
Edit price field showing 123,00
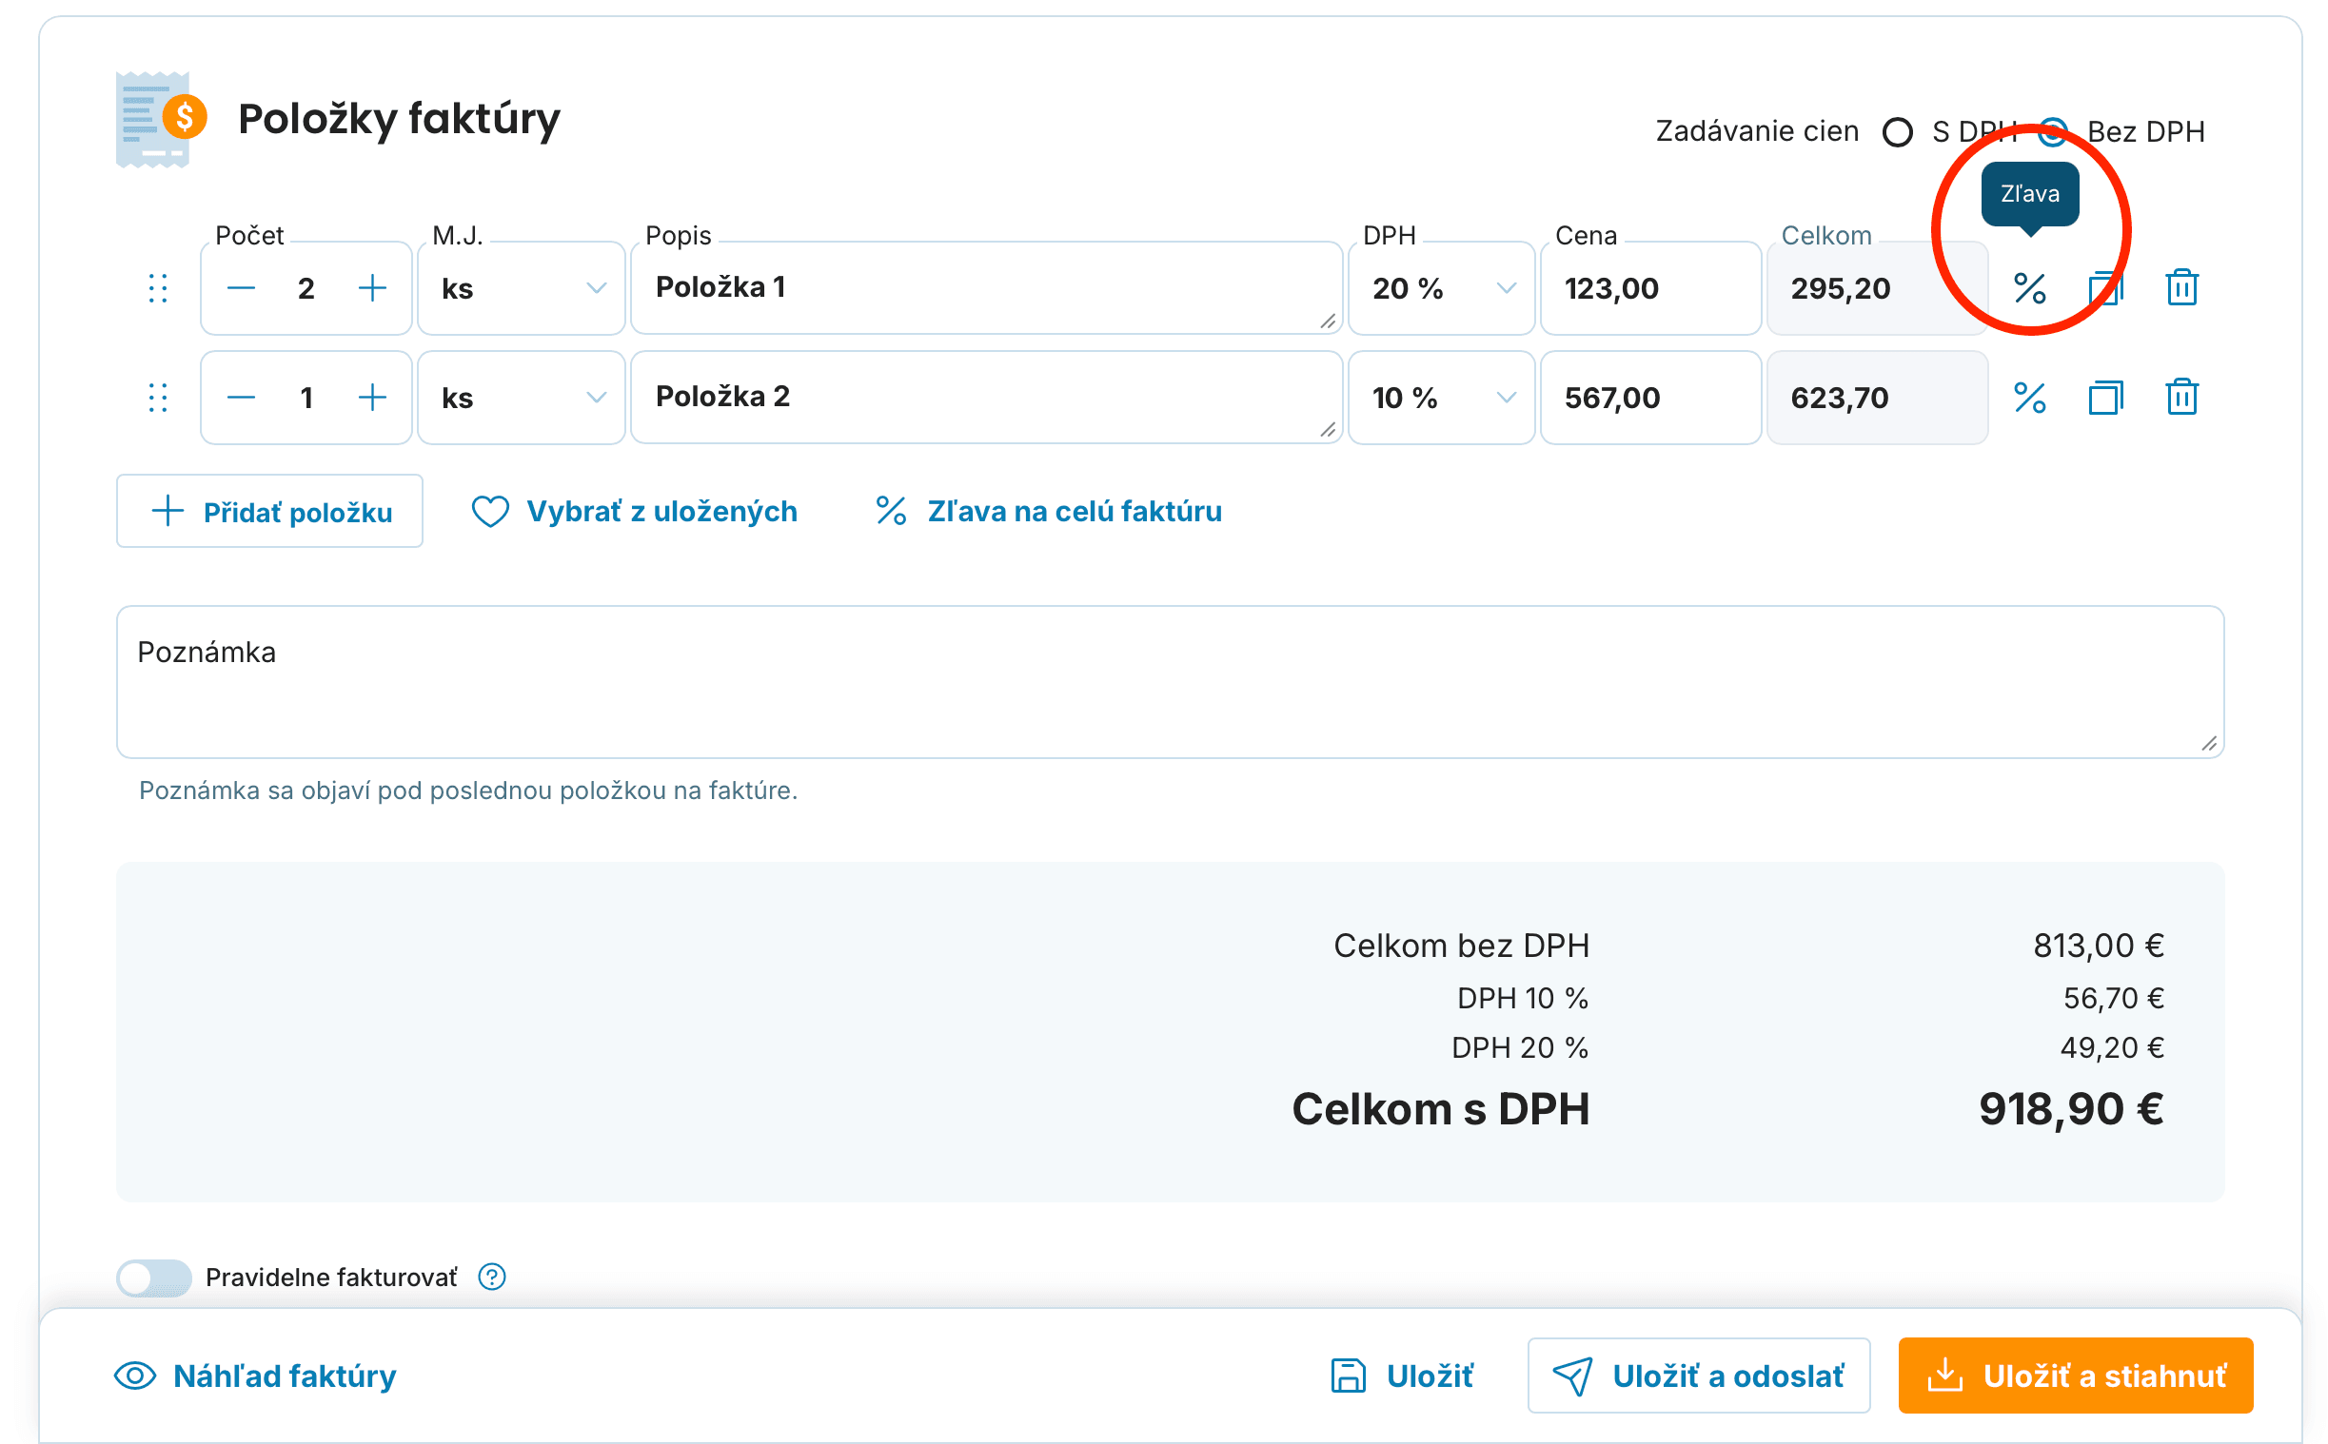(x=1649, y=287)
